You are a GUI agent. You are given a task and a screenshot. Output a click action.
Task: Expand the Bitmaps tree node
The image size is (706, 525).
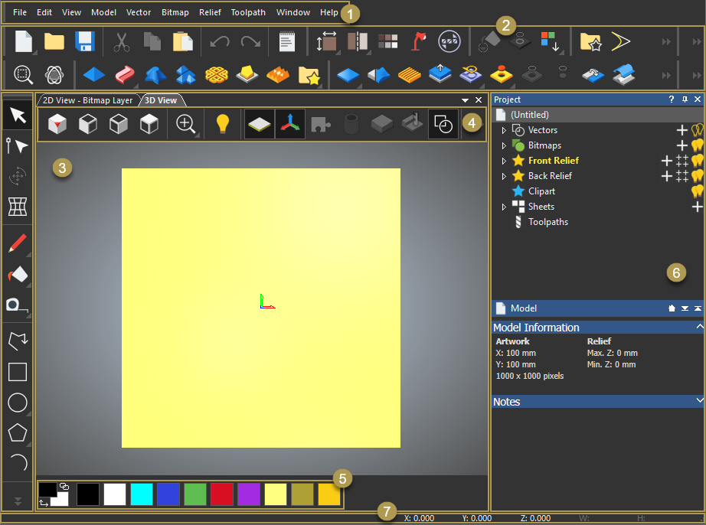[x=504, y=145]
